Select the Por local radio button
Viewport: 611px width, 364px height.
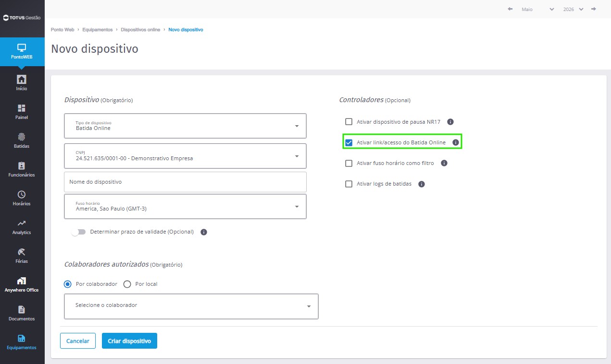point(127,284)
